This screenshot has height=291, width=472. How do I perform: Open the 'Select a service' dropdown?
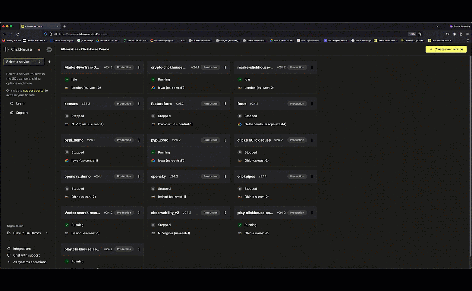click(24, 62)
